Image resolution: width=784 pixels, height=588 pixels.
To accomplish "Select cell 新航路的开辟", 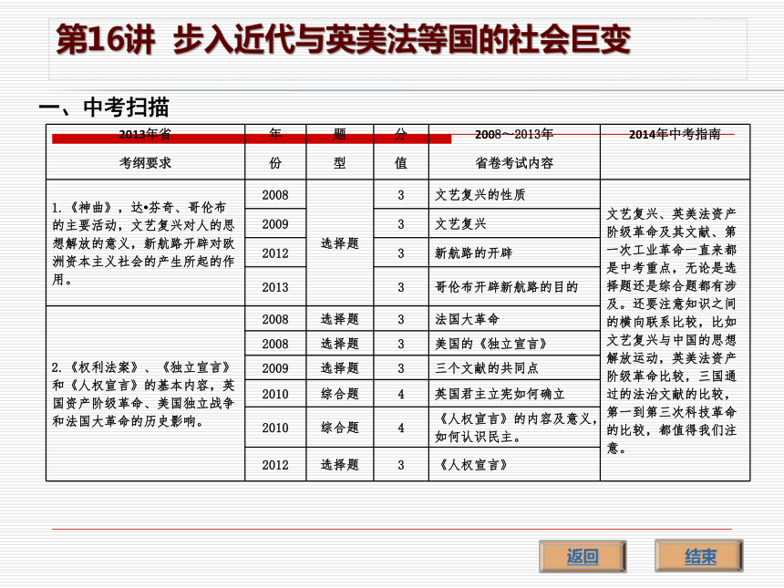I will point(514,253).
